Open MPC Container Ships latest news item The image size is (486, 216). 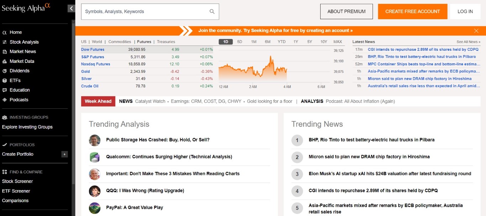[424, 64]
